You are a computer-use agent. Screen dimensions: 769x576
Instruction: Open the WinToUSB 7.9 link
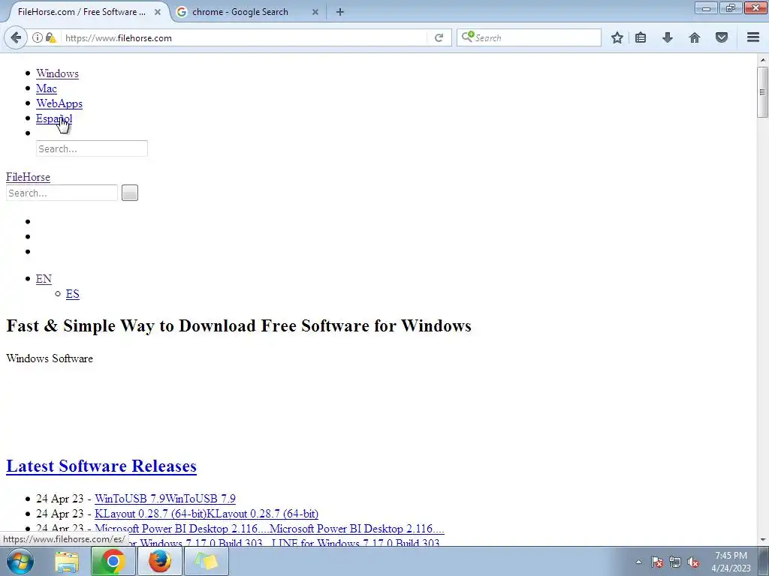click(164, 499)
